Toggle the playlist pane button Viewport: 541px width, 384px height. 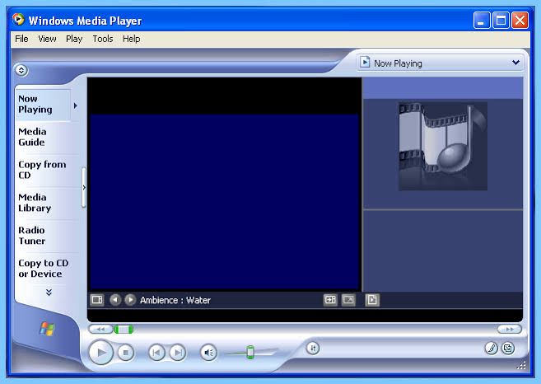click(x=372, y=300)
